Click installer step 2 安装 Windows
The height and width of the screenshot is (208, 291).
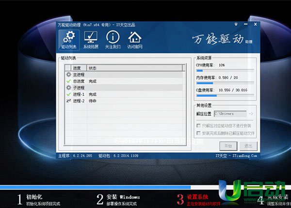pos(118,200)
